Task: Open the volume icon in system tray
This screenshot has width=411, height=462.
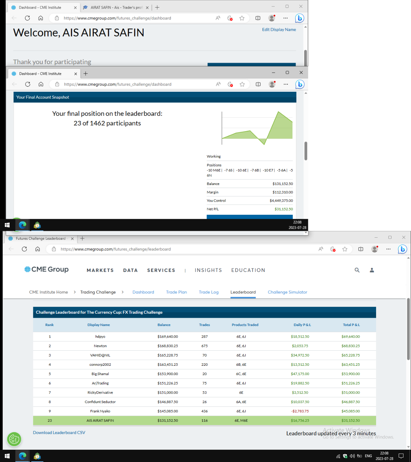Action: 352,456
